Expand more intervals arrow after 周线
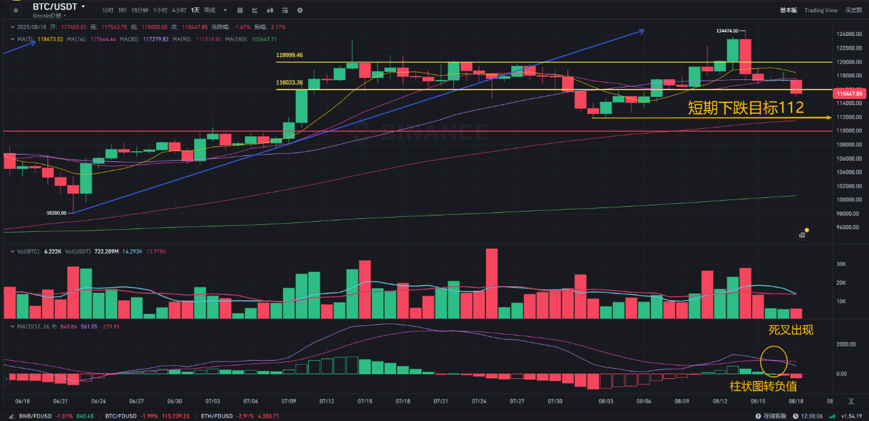Screen dimensions: 869x421 click(225, 11)
